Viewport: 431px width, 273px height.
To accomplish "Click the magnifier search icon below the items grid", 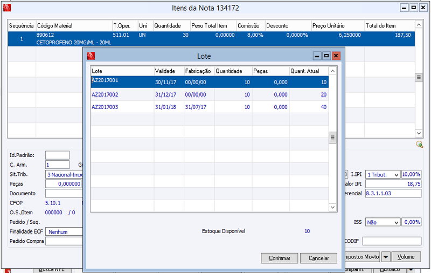I will click(420, 144).
